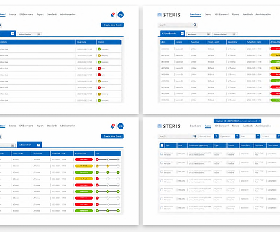Click the KPI column header
This screenshot has height=232, width=280.
point(108,153)
